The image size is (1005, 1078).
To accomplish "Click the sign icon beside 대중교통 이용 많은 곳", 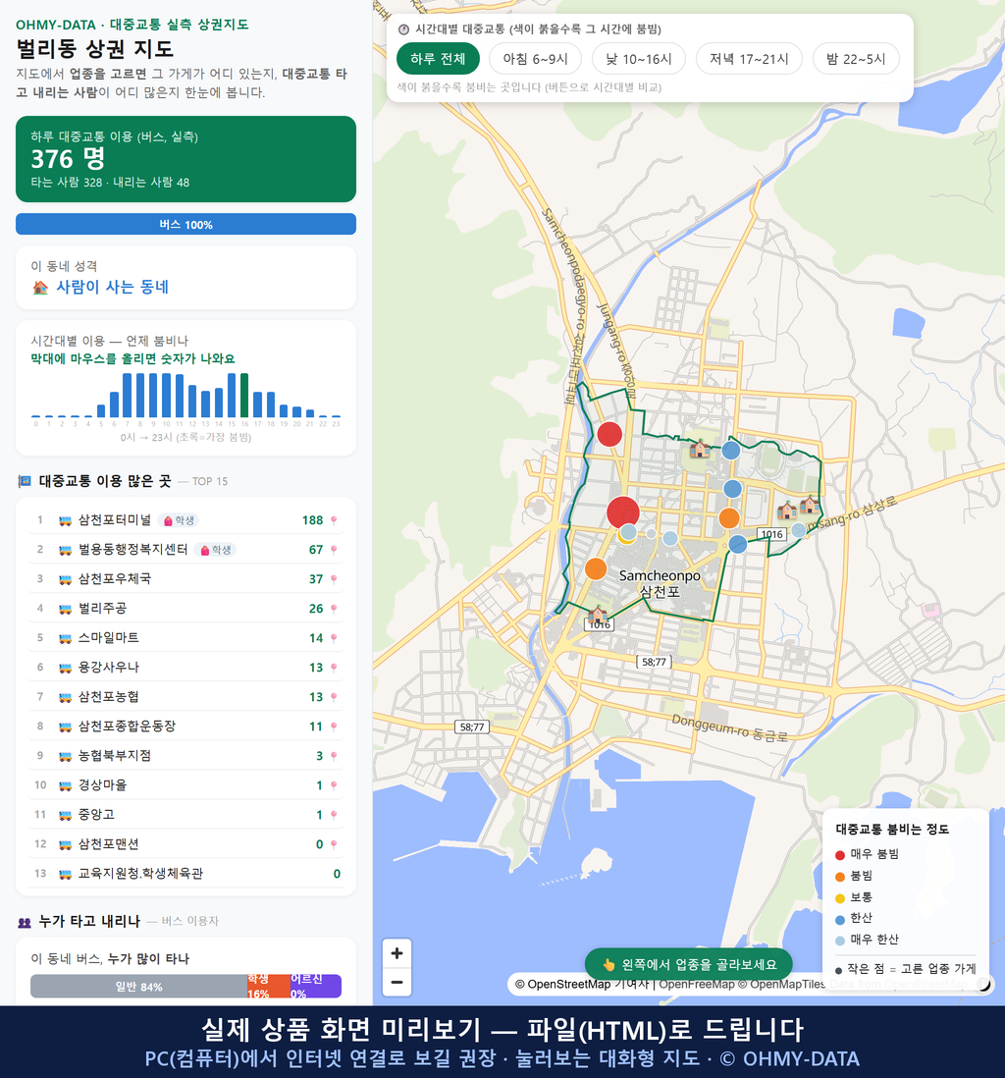I will tap(25, 481).
